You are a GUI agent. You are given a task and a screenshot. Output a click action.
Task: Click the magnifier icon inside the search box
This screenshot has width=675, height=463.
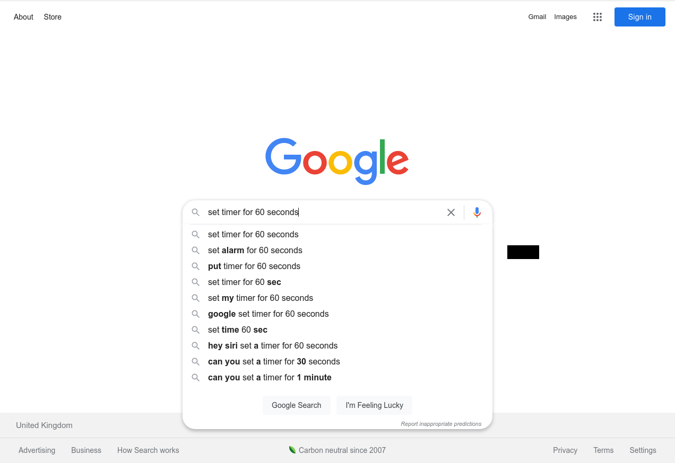click(196, 212)
